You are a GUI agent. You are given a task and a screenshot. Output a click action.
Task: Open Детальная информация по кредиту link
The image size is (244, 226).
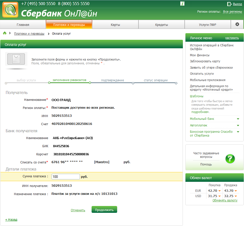pyautogui.click(x=211, y=88)
